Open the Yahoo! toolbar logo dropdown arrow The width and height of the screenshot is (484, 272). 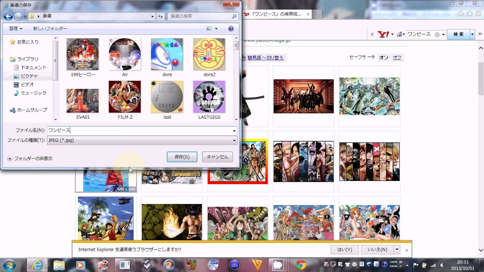pos(392,34)
